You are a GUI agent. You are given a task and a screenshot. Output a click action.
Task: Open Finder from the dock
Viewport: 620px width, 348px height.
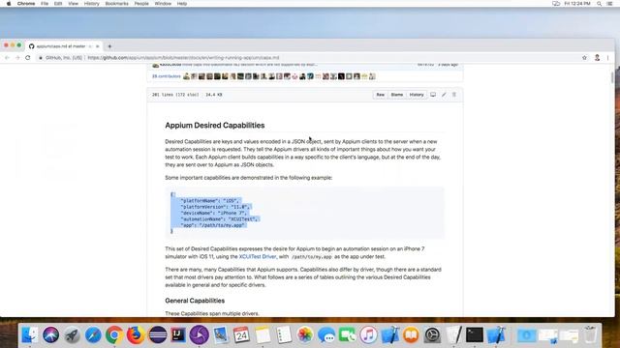pyautogui.click(x=30, y=335)
